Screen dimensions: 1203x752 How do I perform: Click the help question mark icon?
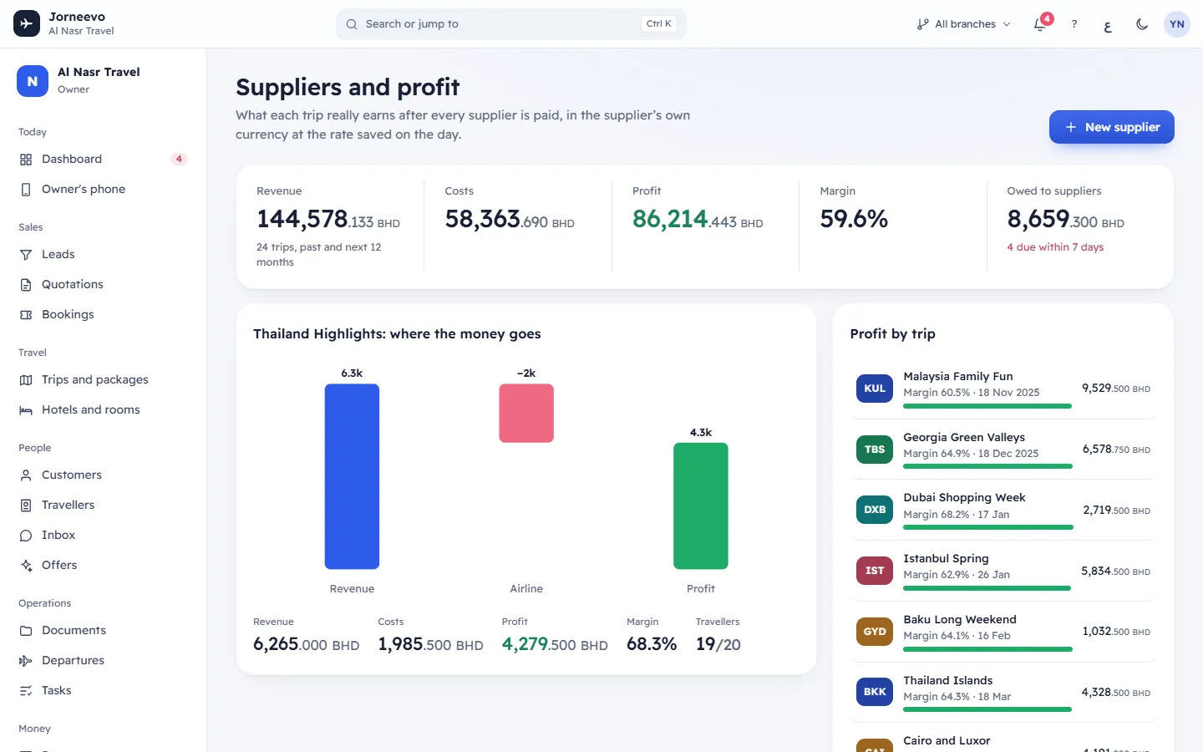tap(1074, 24)
